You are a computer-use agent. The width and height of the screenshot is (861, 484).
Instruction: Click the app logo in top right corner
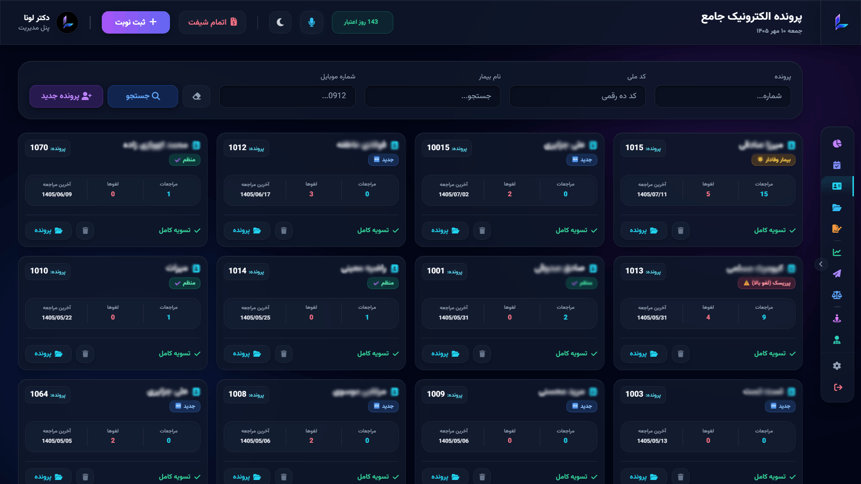pos(841,22)
